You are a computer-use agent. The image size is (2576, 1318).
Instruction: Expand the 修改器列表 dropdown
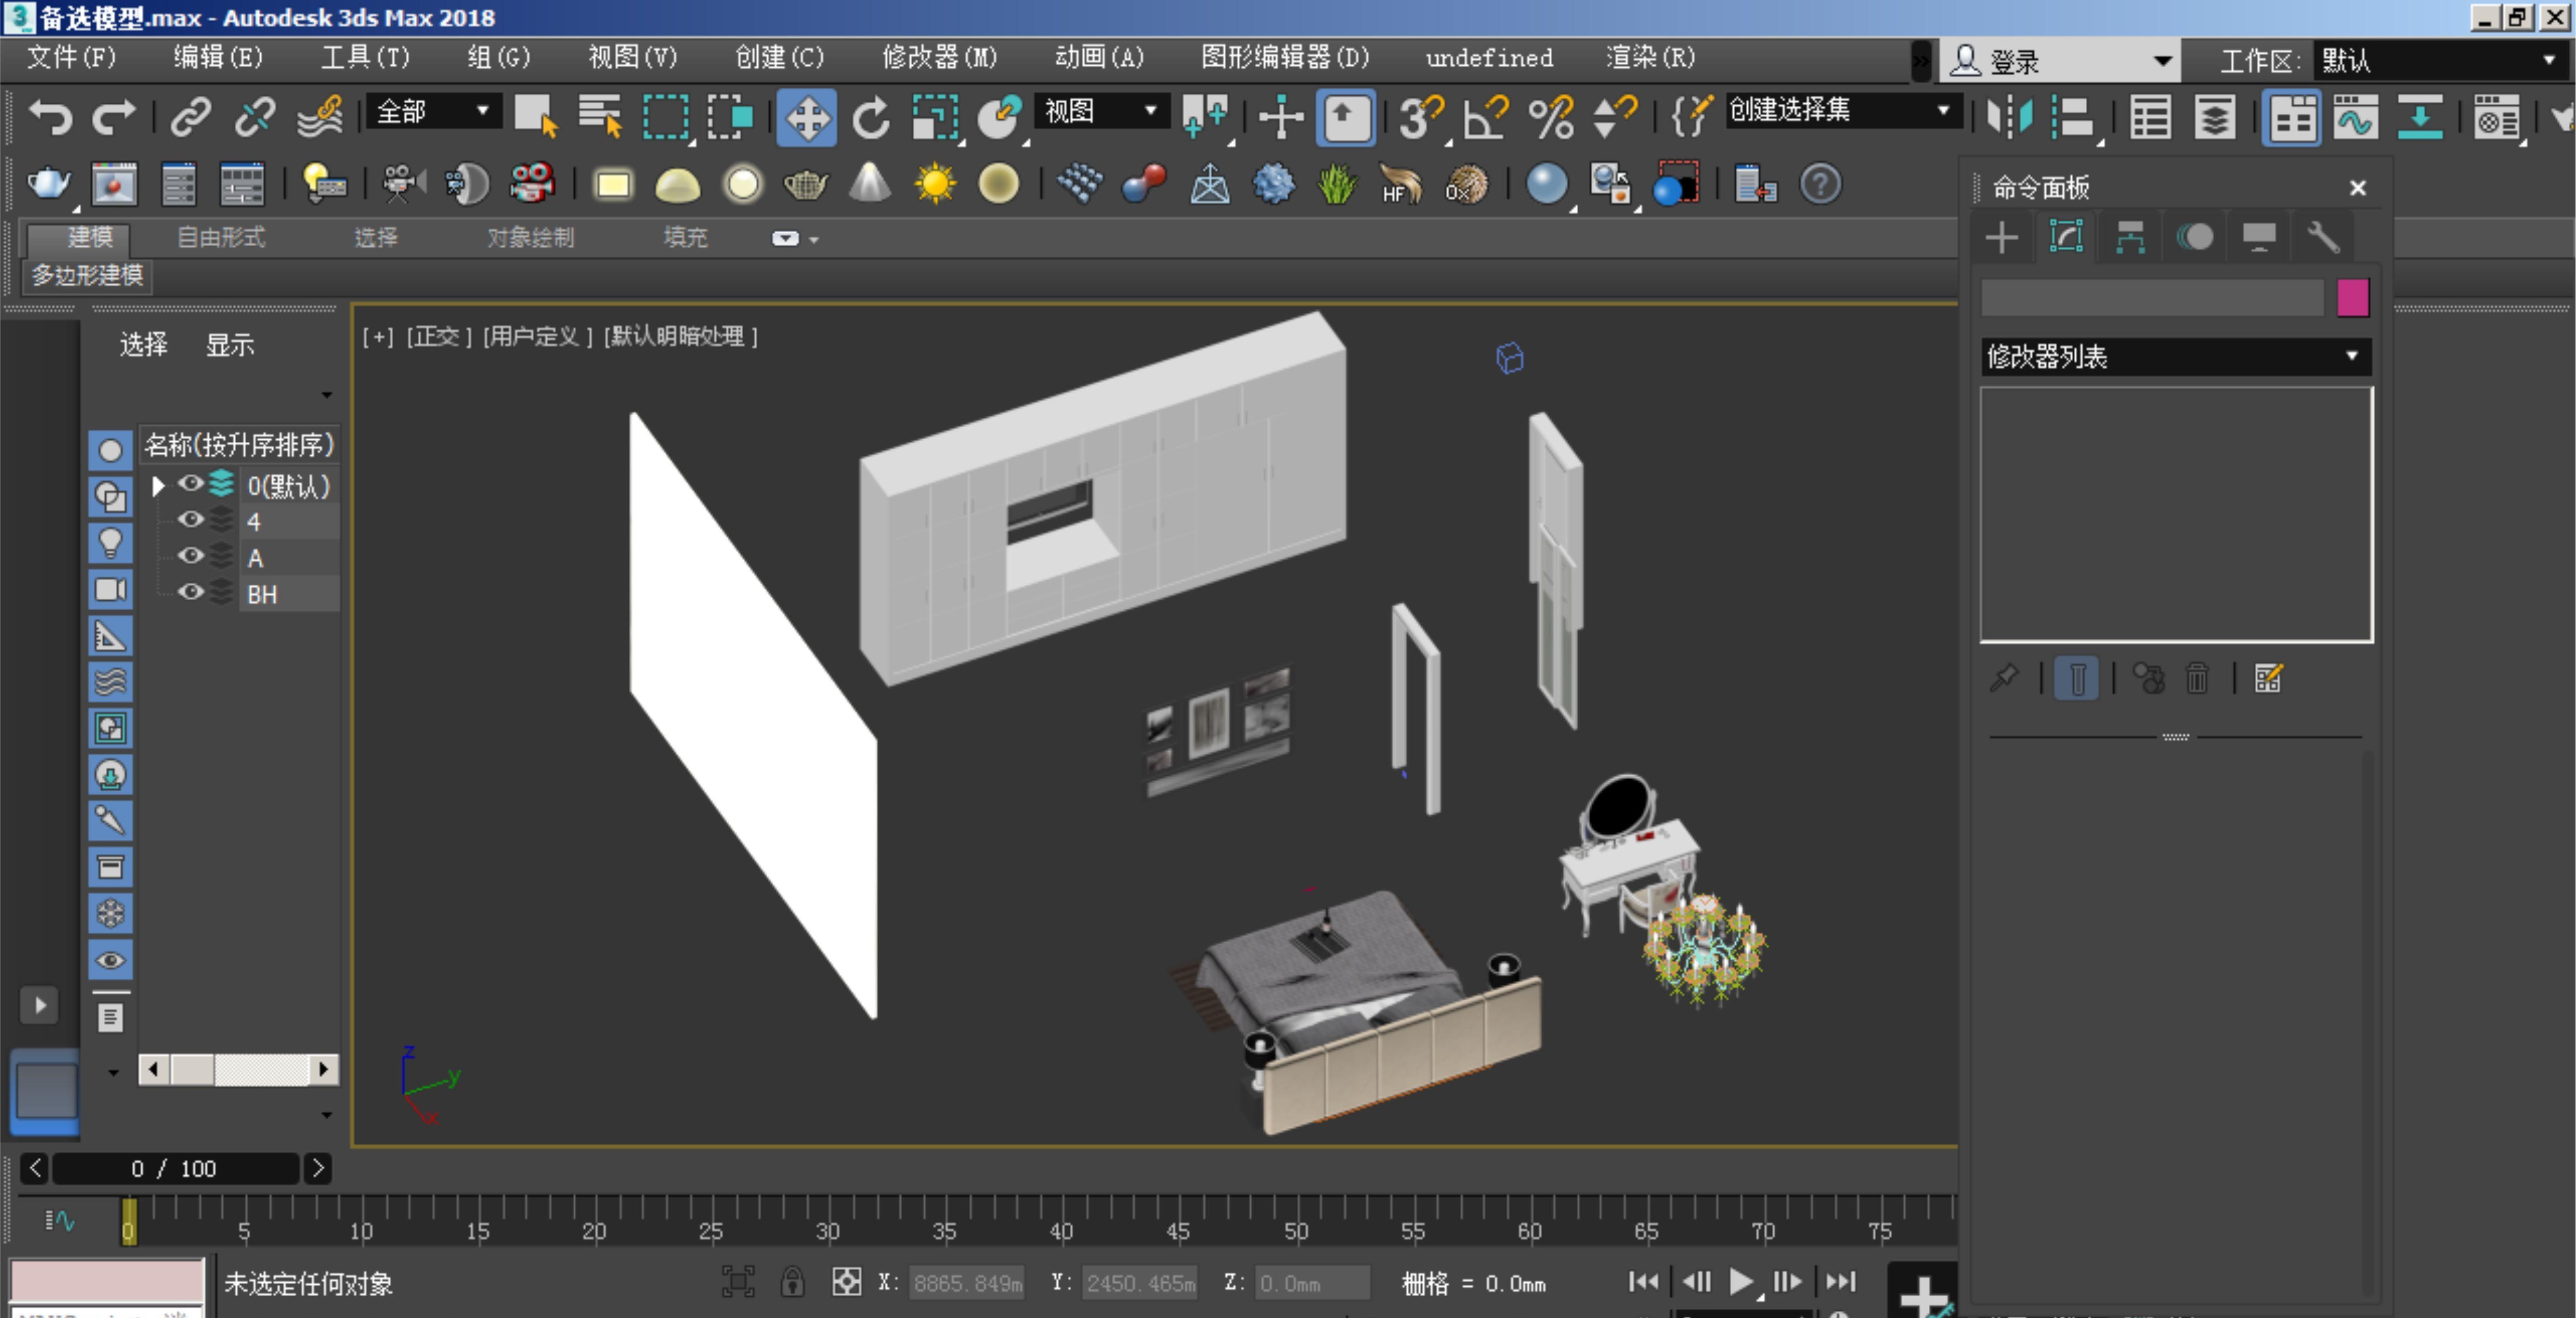pos(2175,357)
